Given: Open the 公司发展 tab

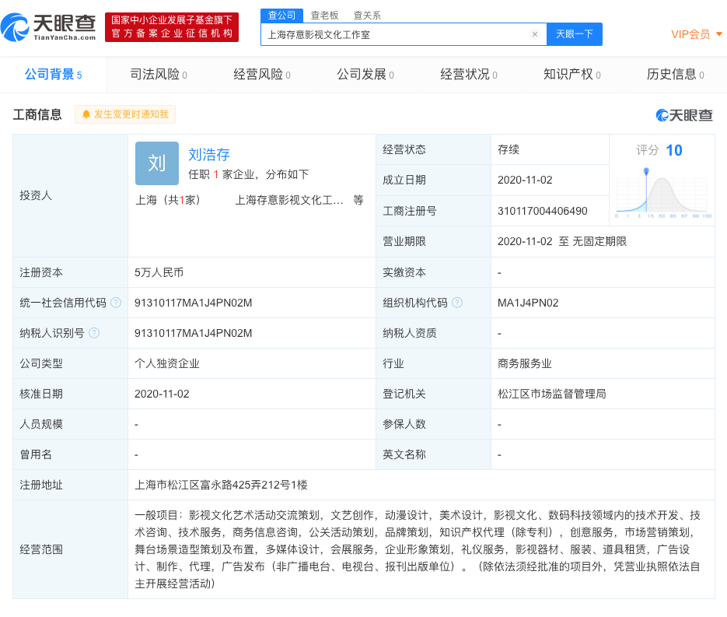Looking at the screenshot, I should click(x=365, y=75).
